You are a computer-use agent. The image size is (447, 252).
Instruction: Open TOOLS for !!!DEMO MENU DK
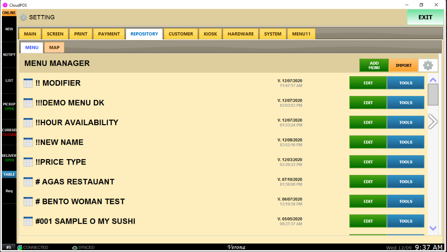pos(406,103)
